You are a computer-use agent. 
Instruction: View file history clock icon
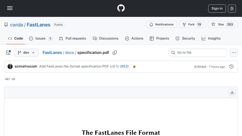tap(231, 66)
